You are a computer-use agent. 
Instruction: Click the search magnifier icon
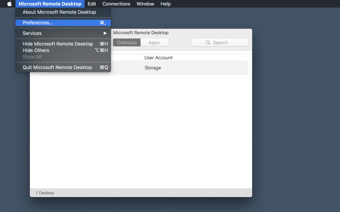click(208, 42)
